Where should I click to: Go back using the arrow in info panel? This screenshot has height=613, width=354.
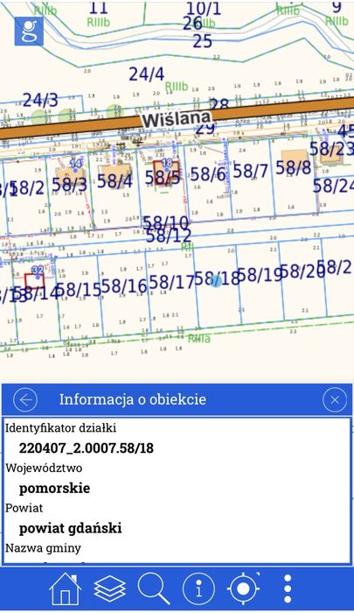(x=25, y=400)
